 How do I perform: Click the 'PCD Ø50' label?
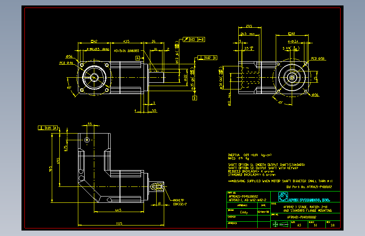[318, 58]
